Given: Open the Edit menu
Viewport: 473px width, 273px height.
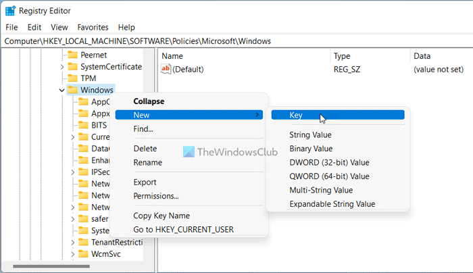Looking at the screenshot, I should (34, 28).
